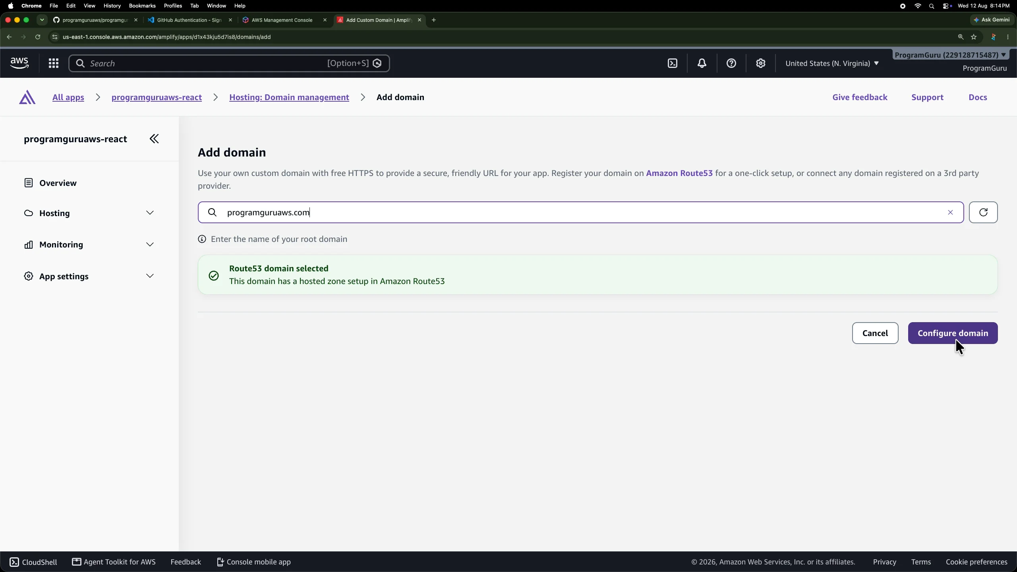Open Cookie preferences in footer
This screenshot has width=1017, height=572.
(976, 562)
